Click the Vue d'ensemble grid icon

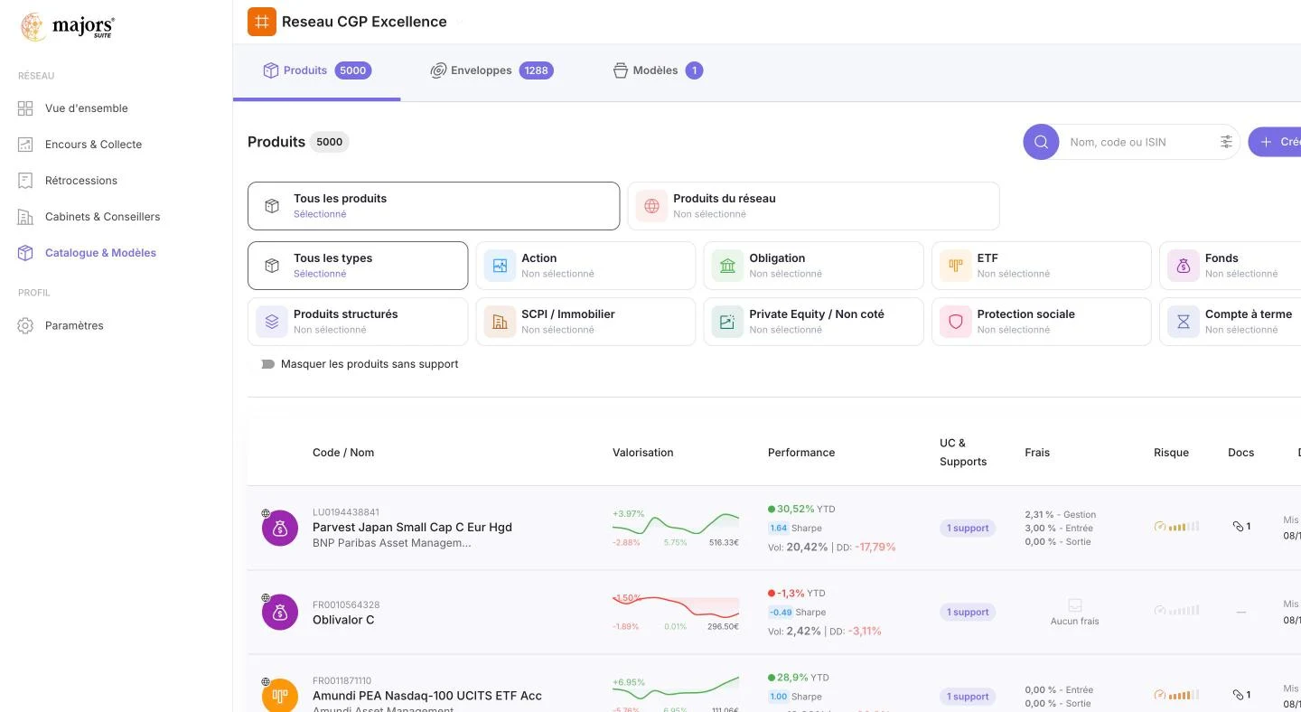25,108
